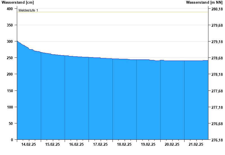Click the 14.02.25 date label
Viewport: 225px width, 155px height.
click(29, 145)
